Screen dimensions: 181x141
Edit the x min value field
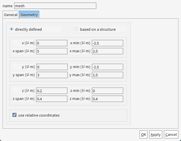tap(108, 43)
